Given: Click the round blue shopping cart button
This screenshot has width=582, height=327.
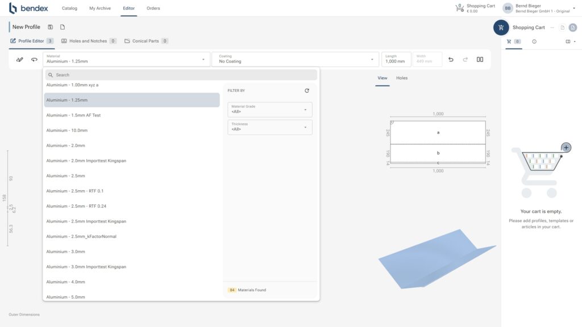Looking at the screenshot, I should (501, 27).
